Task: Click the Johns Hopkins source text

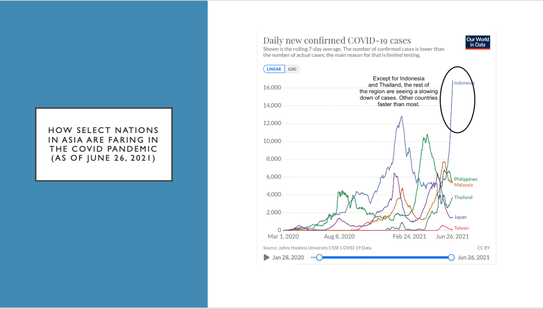Action: tap(317, 248)
